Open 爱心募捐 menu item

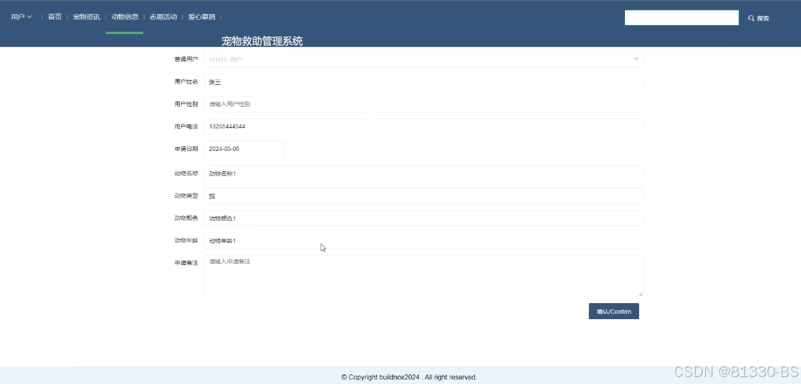(202, 17)
